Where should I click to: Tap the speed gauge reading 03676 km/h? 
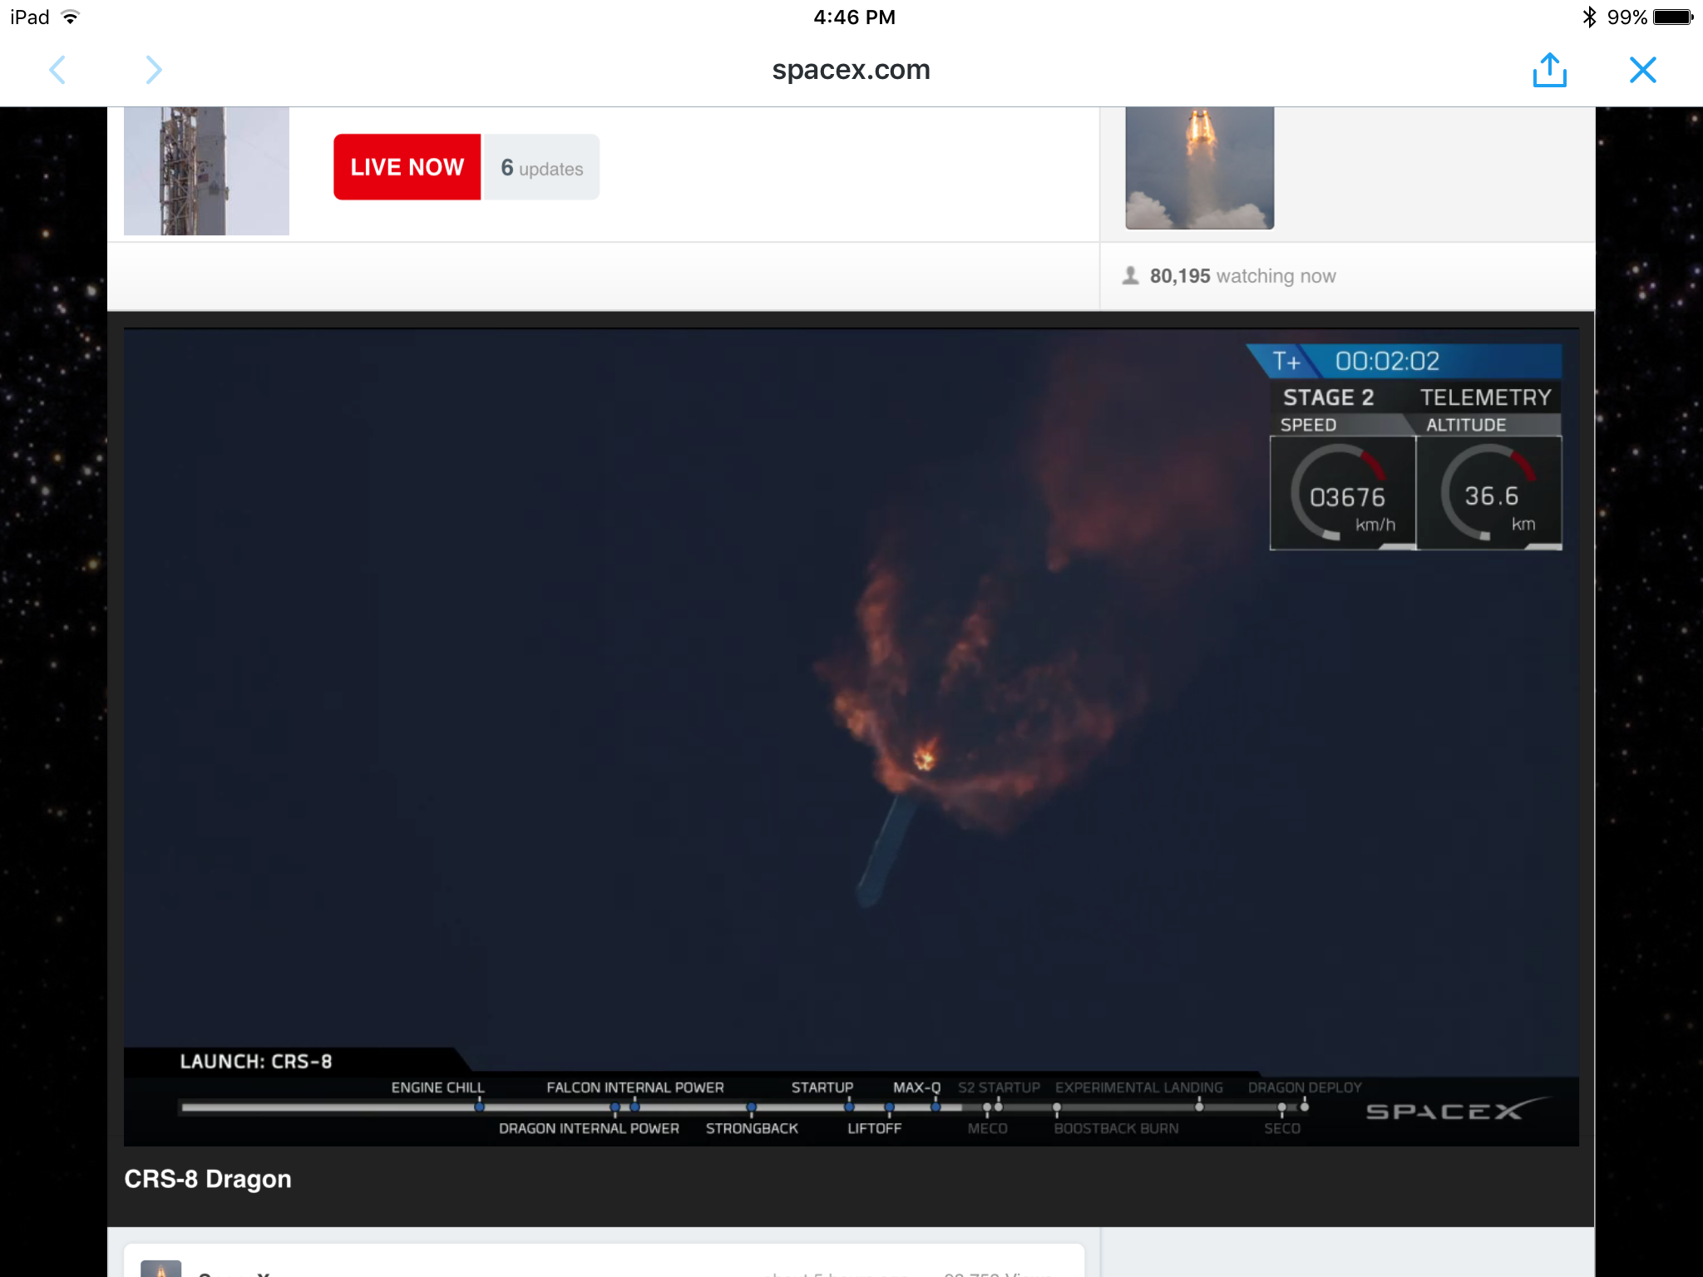pyautogui.click(x=1342, y=492)
